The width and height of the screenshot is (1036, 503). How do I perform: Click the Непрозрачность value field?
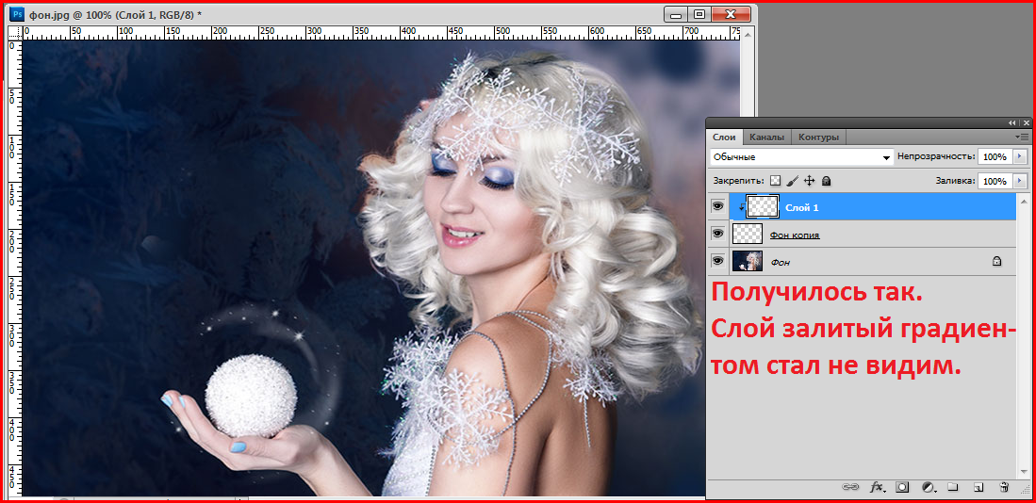pyautogui.click(x=995, y=157)
